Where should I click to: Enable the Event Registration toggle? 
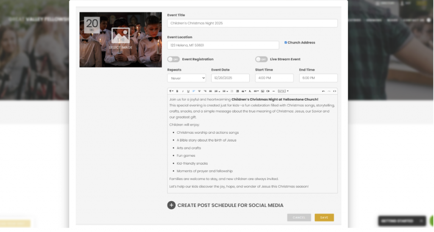point(173,59)
